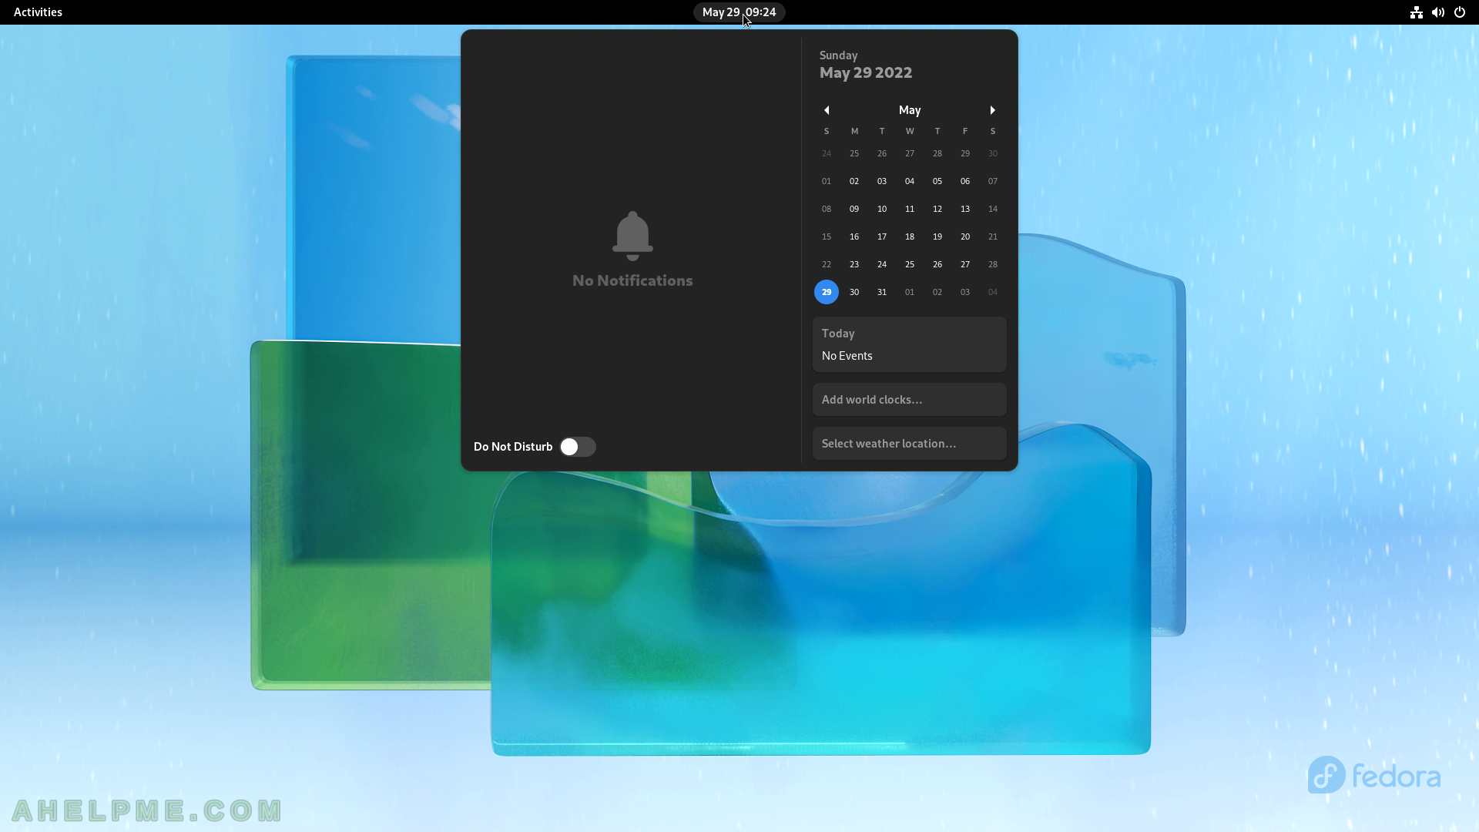Select day 10 in the calendar
1479x832 pixels.
pyautogui.click(x=882, y=209)
